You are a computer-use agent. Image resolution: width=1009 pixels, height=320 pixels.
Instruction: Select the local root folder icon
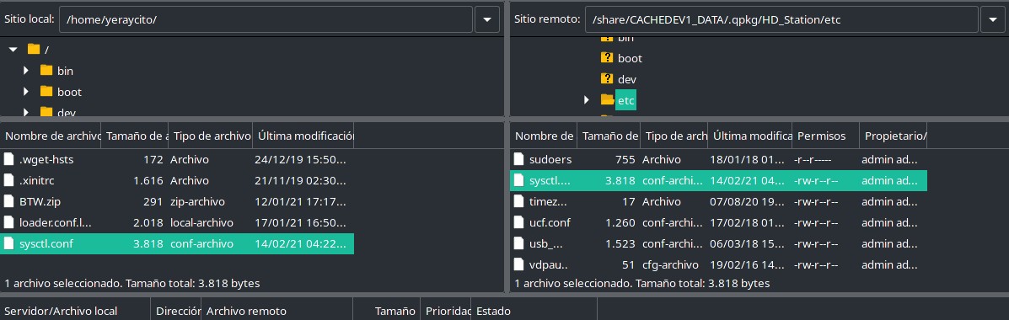click(34, 50)
